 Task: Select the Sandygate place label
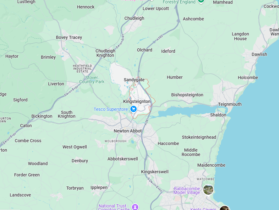click(x=134, y=80)
